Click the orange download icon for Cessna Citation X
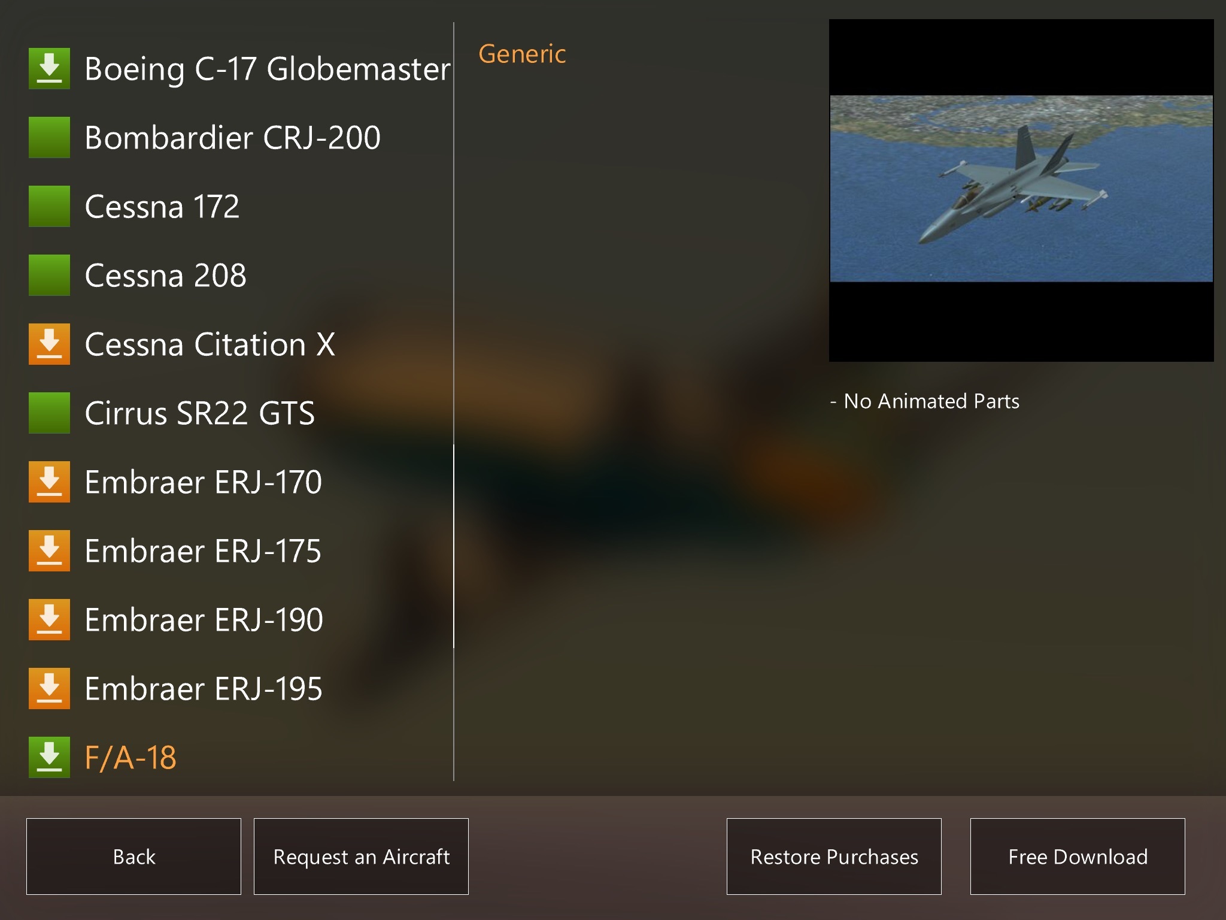This screenshot has width=1226, height=920. click(x=49, y=344)
